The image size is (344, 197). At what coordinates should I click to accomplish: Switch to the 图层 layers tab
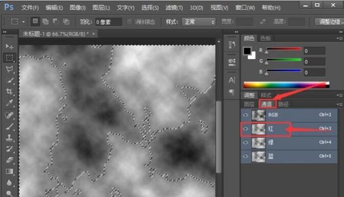click(x=250, y=104)
